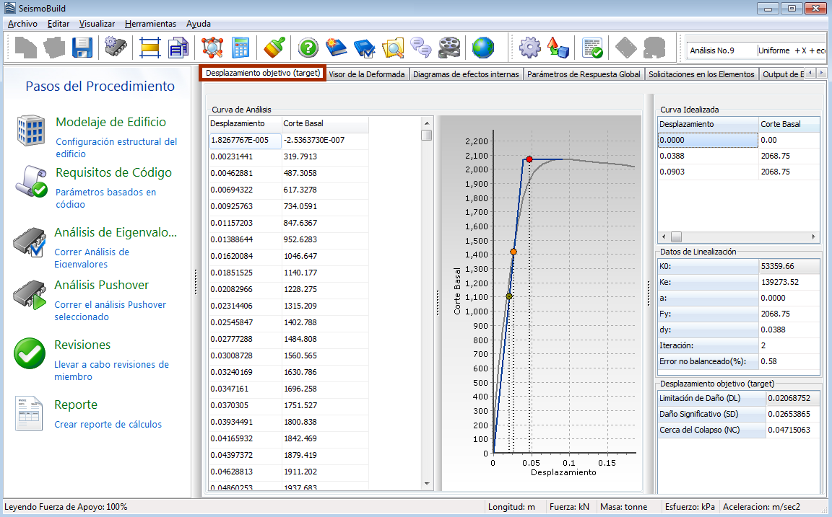The width and height of the screenshot is (832, 517).
Task: Open the globe icon in toolbar
Action: pyautogui.click(x=483, y=48)
